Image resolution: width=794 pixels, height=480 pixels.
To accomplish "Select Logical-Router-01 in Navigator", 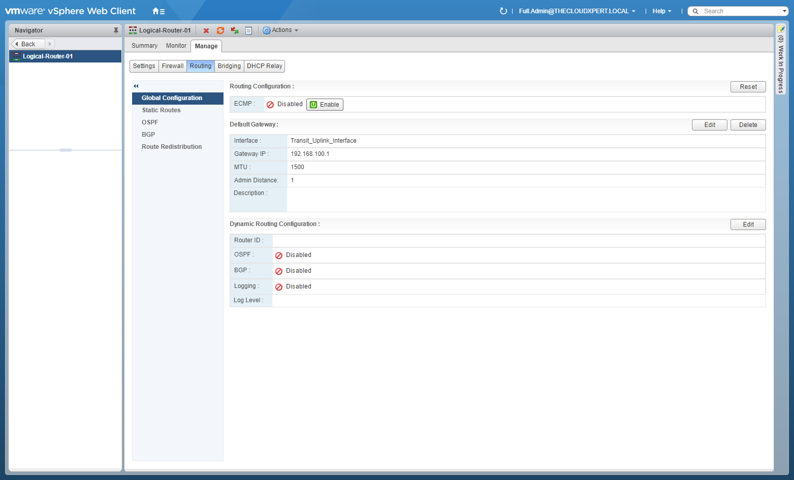I will coord(48,56).
